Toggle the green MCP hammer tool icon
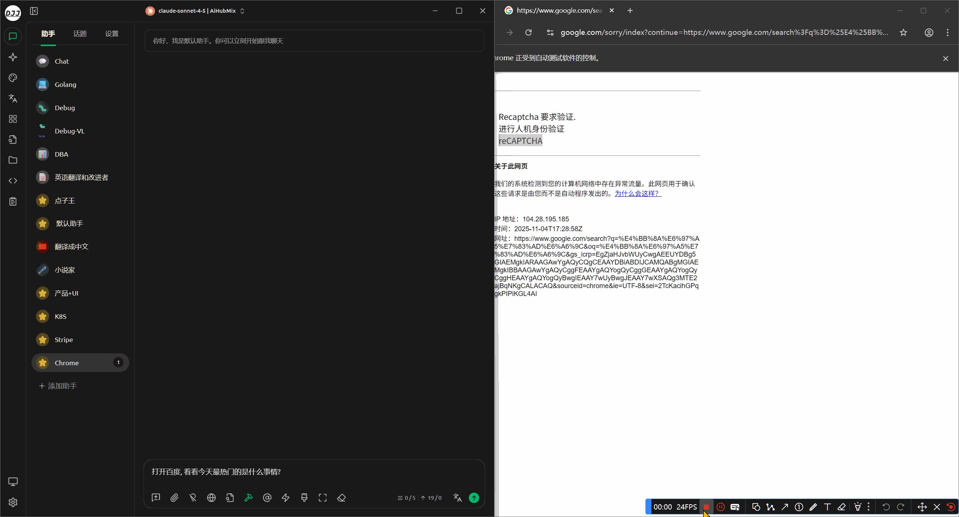 coord(248,498)
